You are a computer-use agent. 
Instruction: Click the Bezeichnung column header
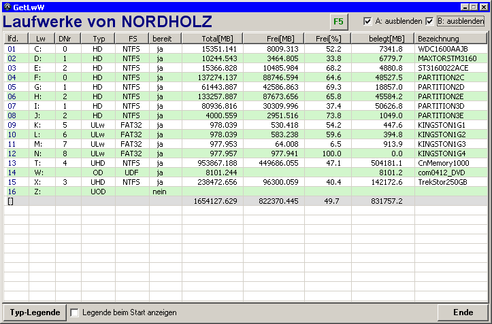point(450,39)
